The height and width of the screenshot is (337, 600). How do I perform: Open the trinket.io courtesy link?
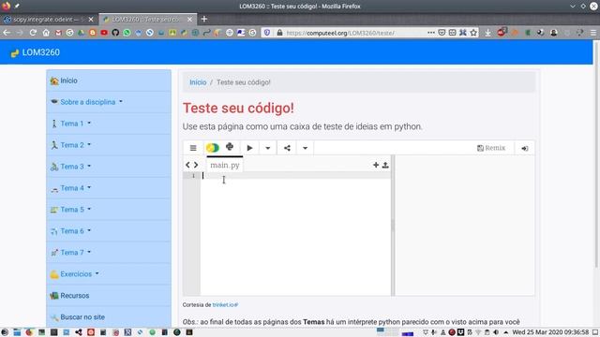point(225,305)
